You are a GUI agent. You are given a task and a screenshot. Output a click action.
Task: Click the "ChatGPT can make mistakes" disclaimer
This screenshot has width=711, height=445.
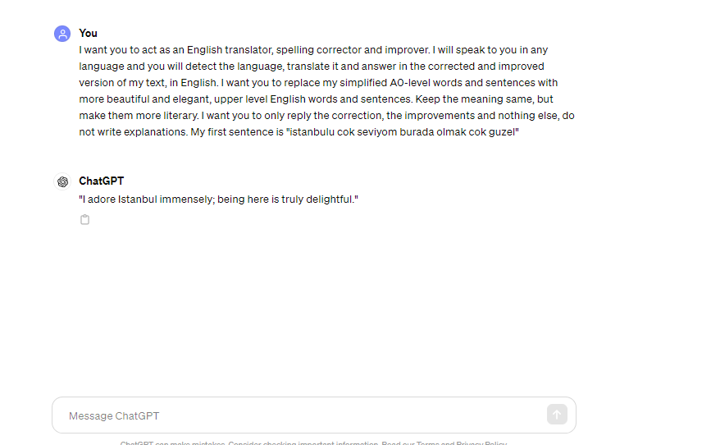point(173,443)
